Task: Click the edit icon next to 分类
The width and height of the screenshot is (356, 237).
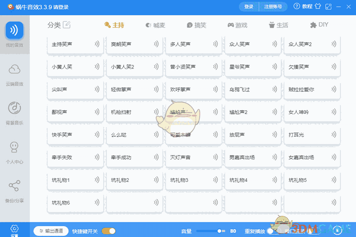Action: pos(66,25)
